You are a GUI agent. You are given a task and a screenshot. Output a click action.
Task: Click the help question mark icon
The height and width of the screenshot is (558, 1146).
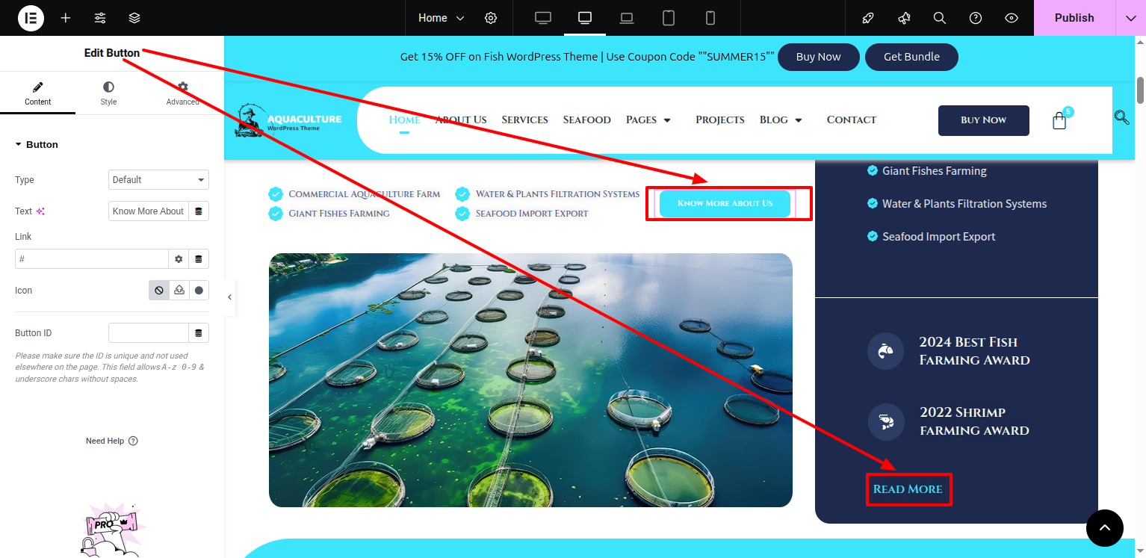click(x=976, y=18)
